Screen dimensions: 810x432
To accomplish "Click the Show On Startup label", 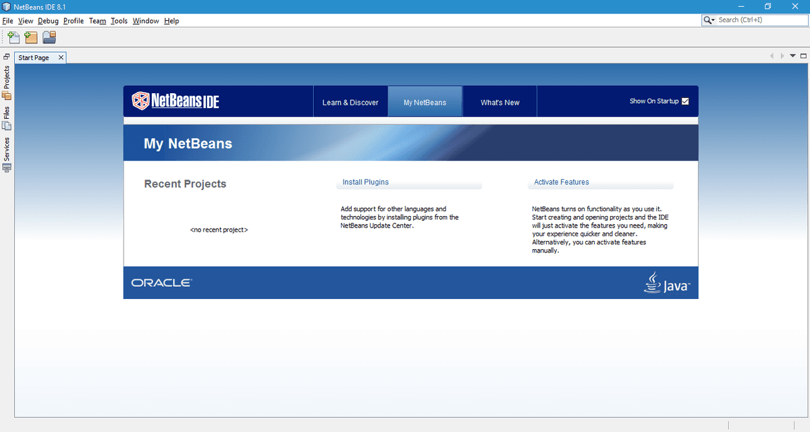I will click(654, 101).
